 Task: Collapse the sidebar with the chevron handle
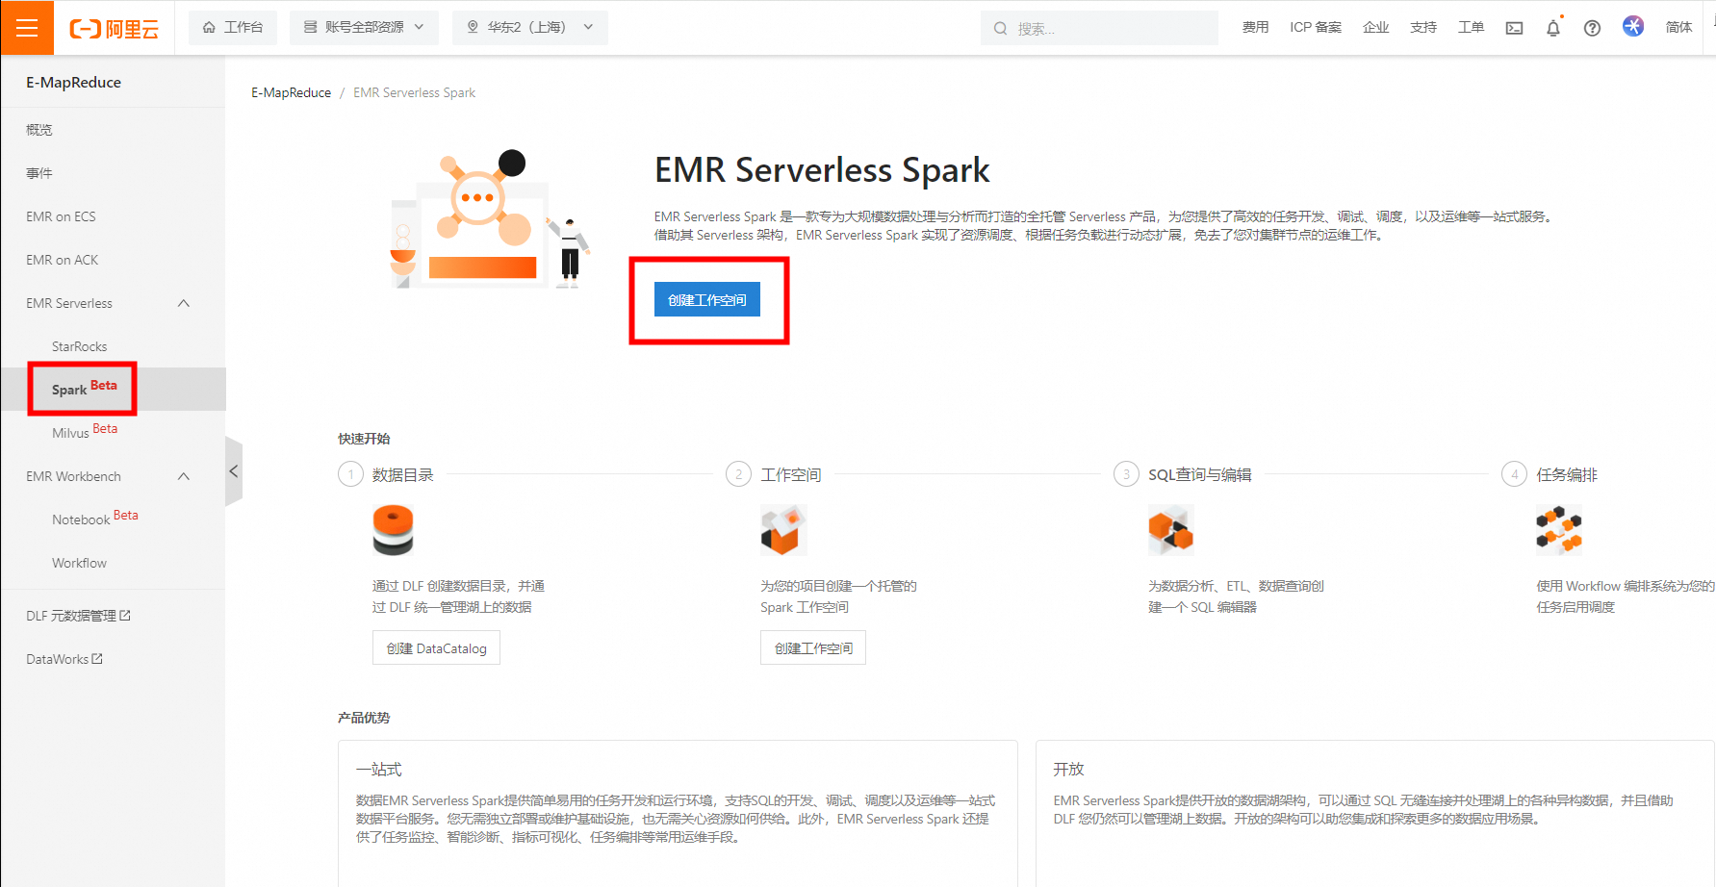pos(234,470)
